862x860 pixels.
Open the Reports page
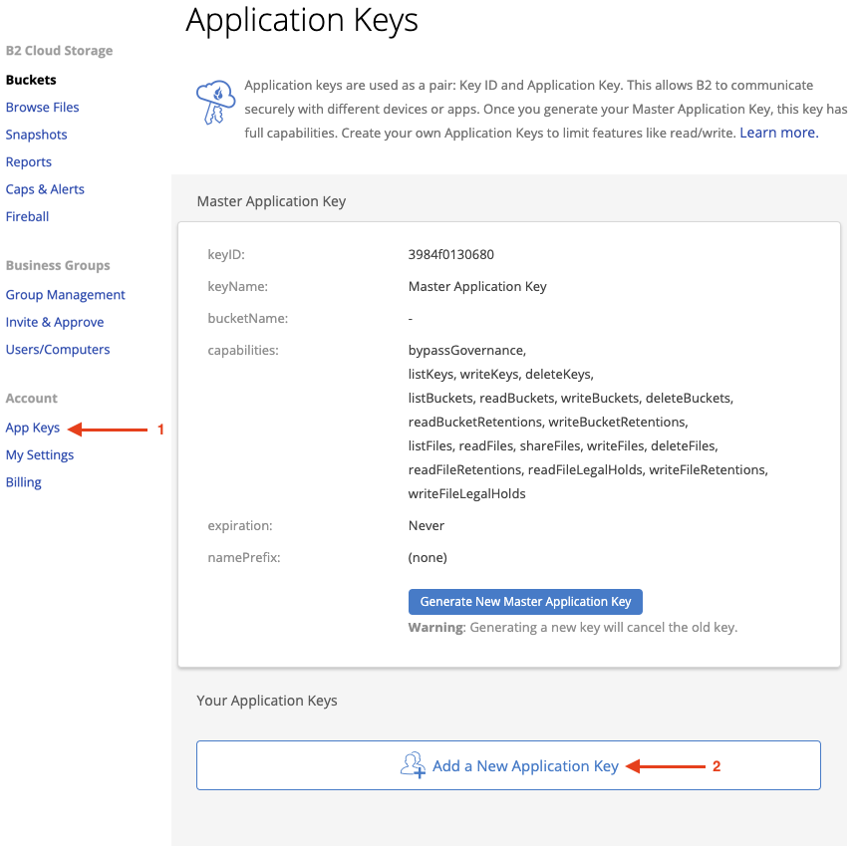[29, 162]
